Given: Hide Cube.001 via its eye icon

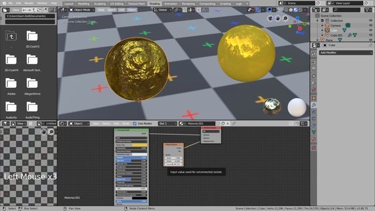Looking at the screenshot, I should pos(370,35).
